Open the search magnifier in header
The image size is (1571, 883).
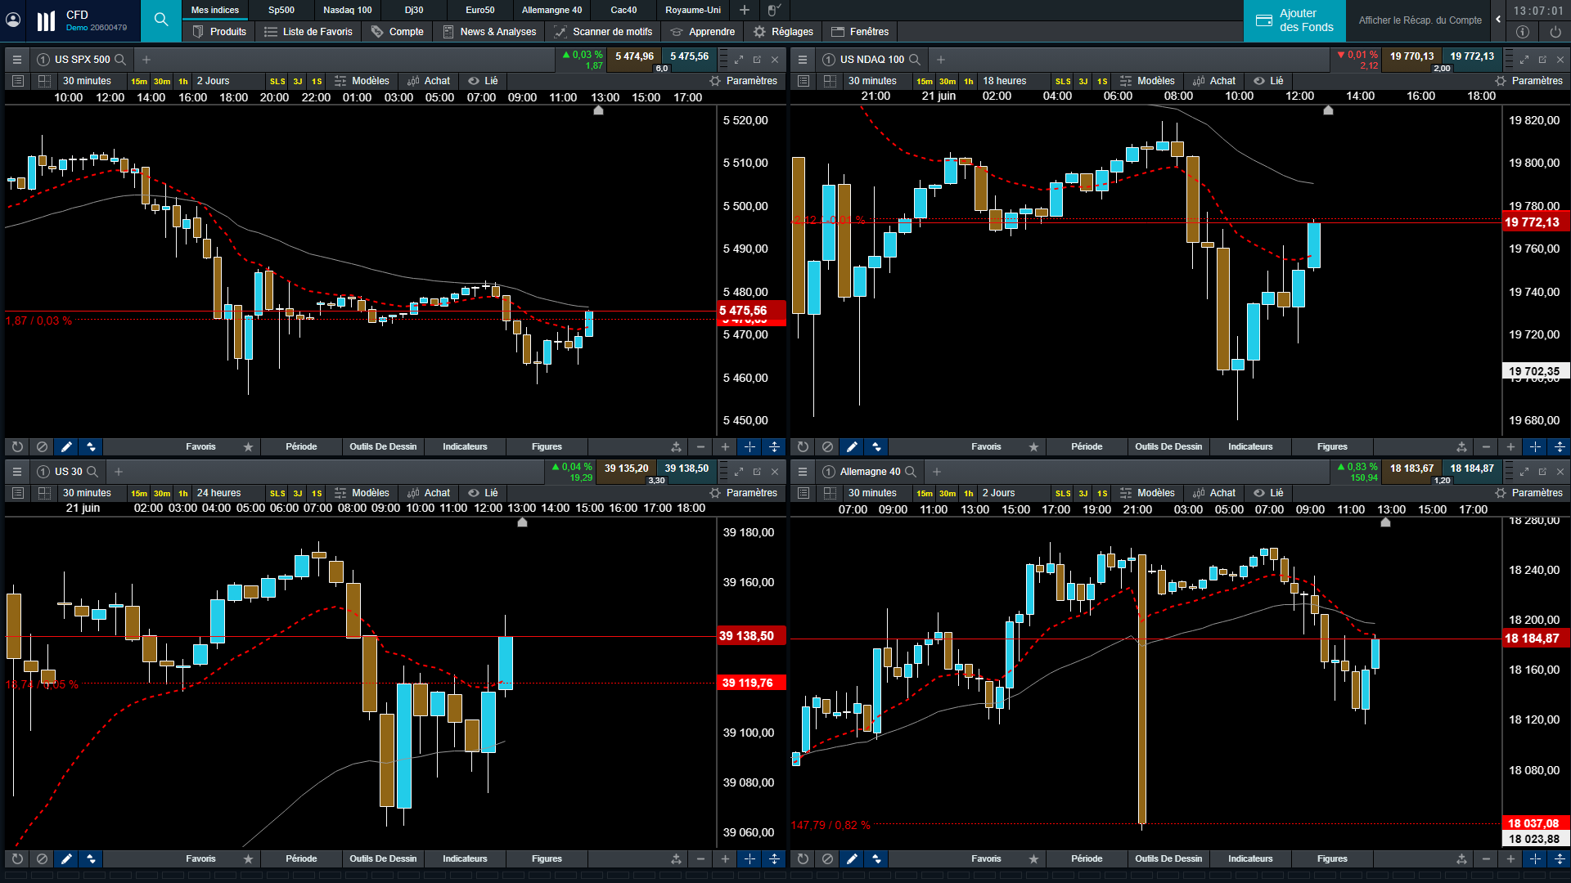161,20
